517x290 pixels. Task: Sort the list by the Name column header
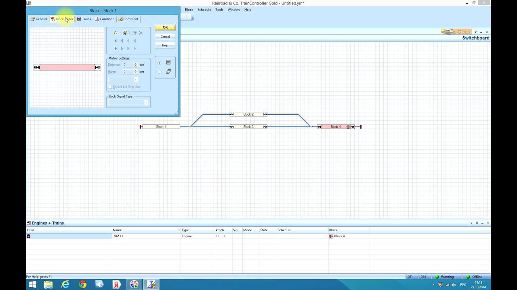click(146, 230)
